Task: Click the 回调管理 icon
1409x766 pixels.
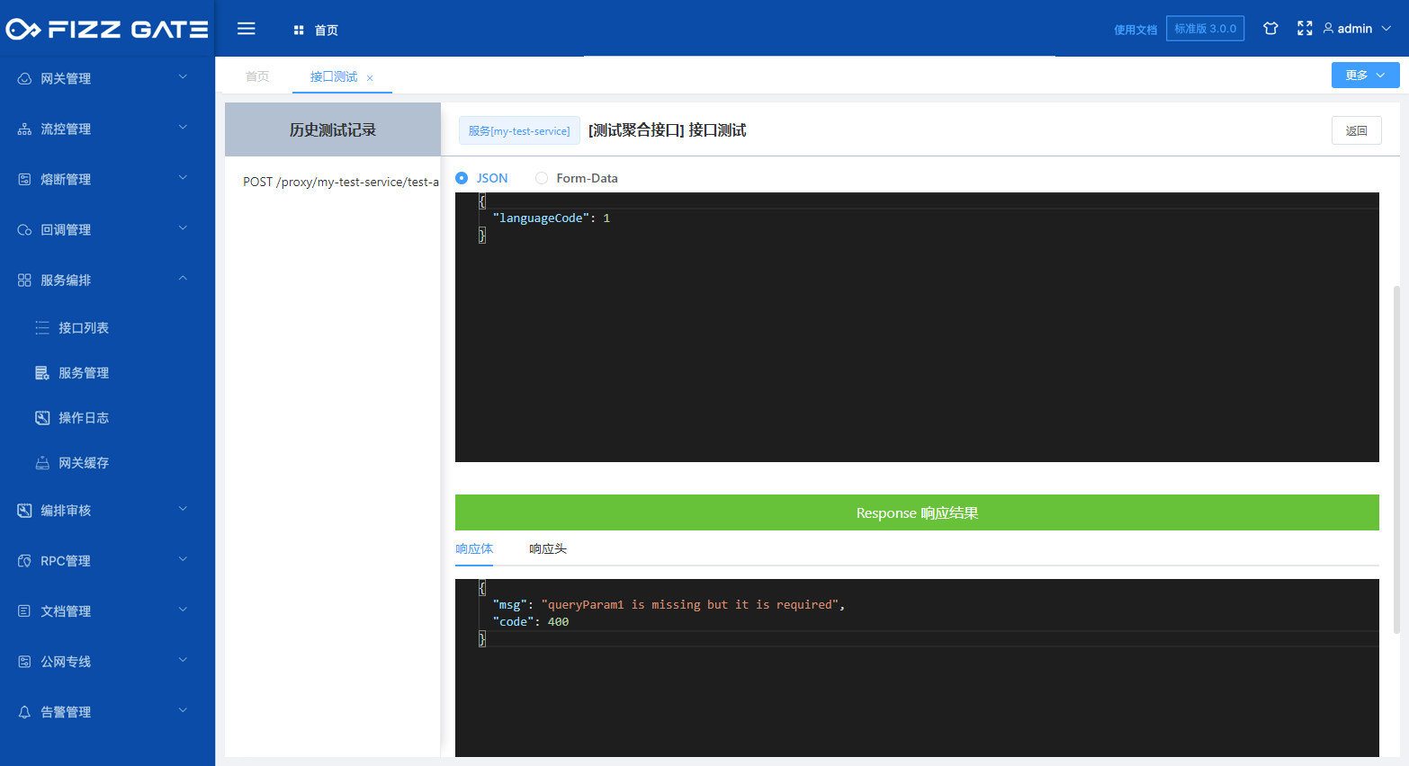Action: point(24,230)
